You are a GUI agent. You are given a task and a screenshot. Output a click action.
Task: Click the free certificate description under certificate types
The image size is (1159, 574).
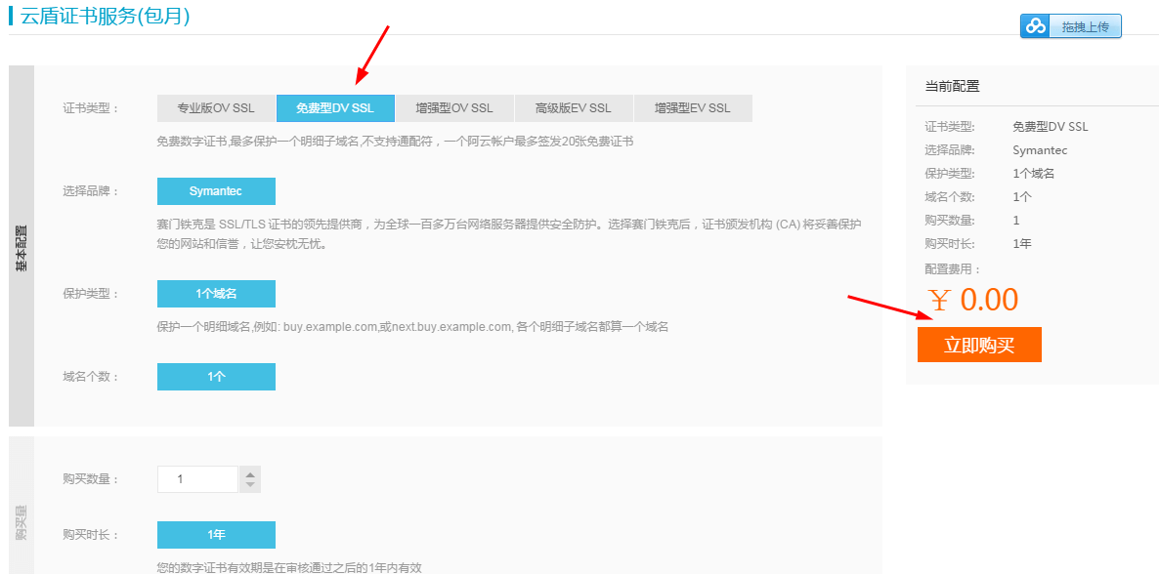click(x=396, y=142)
